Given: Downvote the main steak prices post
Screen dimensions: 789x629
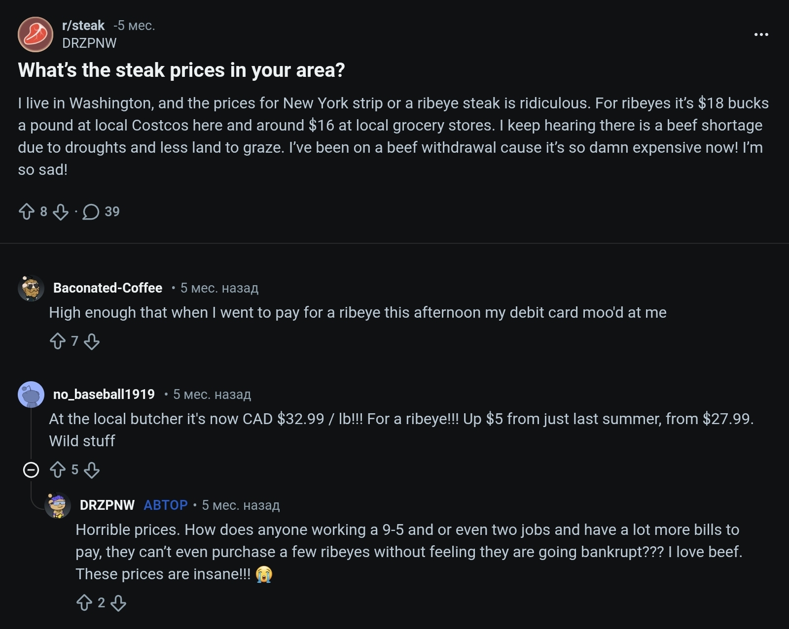Looking at the screenshot, I should point(60,212).
